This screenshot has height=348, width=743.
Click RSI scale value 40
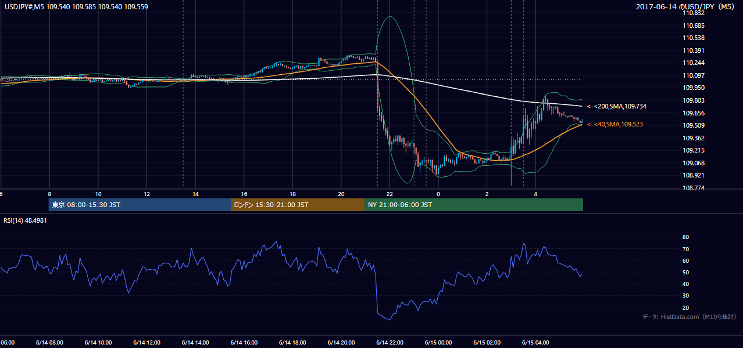pos(685,284)
